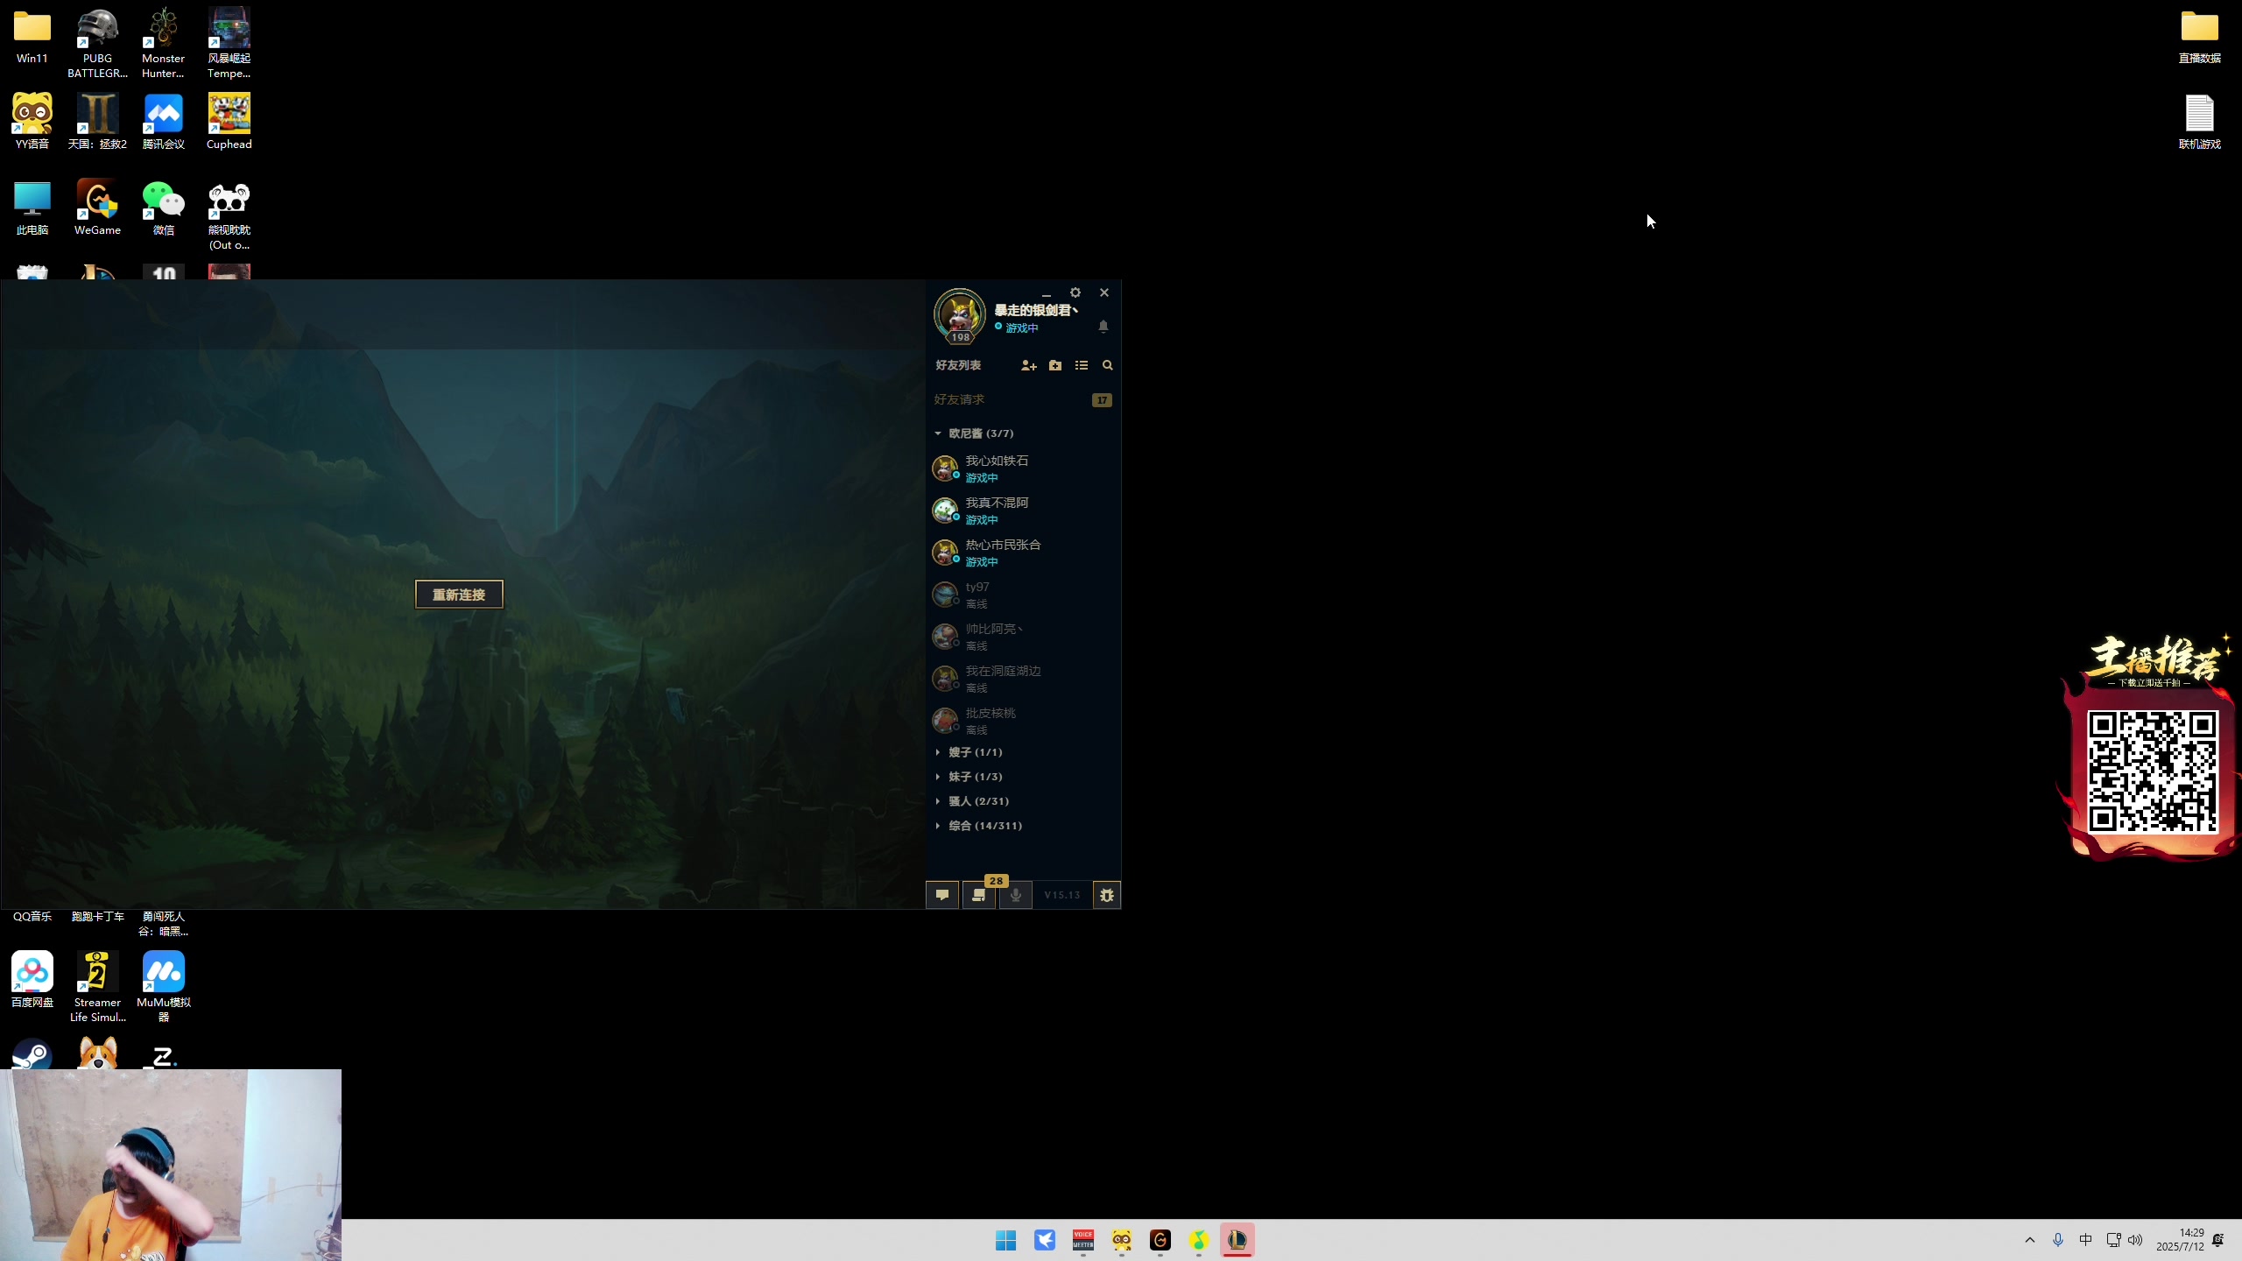Open Cuphead desktop shortcut

tap(229, 122)
